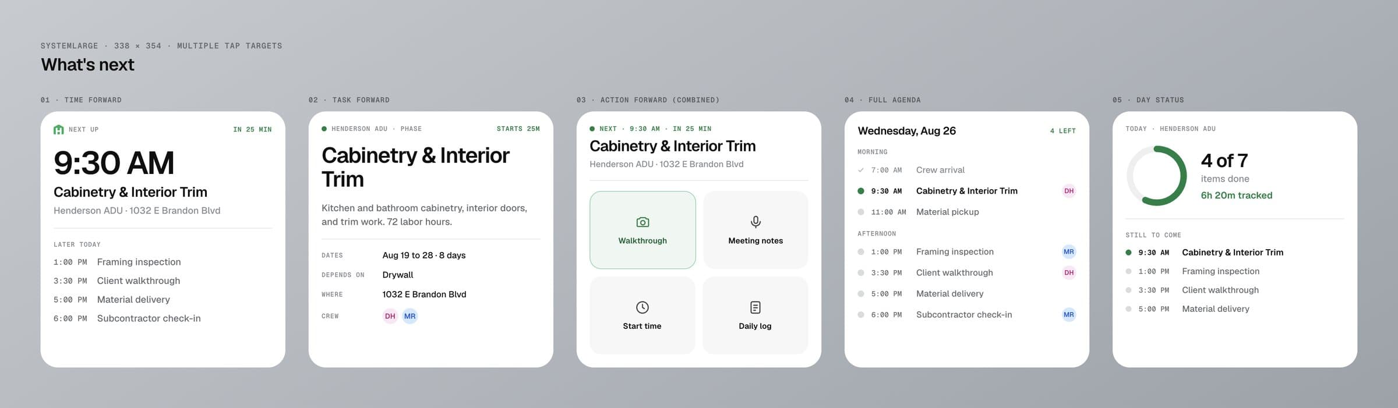Click grey dot on 11:00 AM Material pickup
The height and width of the screenshot is (408, 1398).
(861, 212)
